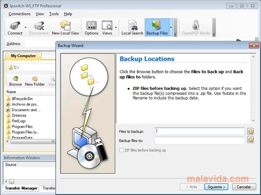Click the Files to backup input field
Viewport: 261px width, 195px height.
(199, 131)
